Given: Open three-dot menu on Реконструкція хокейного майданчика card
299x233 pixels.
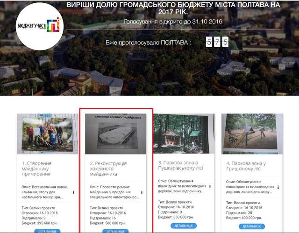Looking at the screenshot, I should pyautogui.click(x=142, y=192).
